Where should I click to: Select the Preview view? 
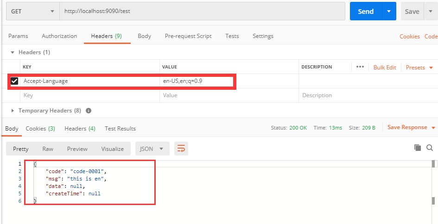point(77,149)
